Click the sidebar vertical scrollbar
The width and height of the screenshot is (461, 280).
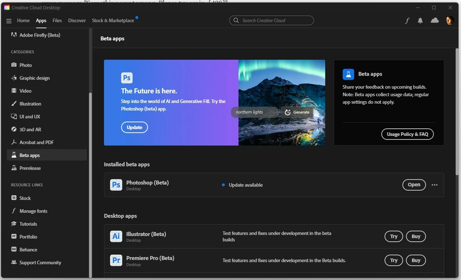click(x=90, y=185)
